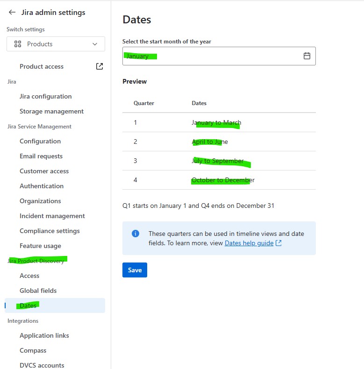
Task: Click the 'Integrations' section label
Action: click(23, 321)
